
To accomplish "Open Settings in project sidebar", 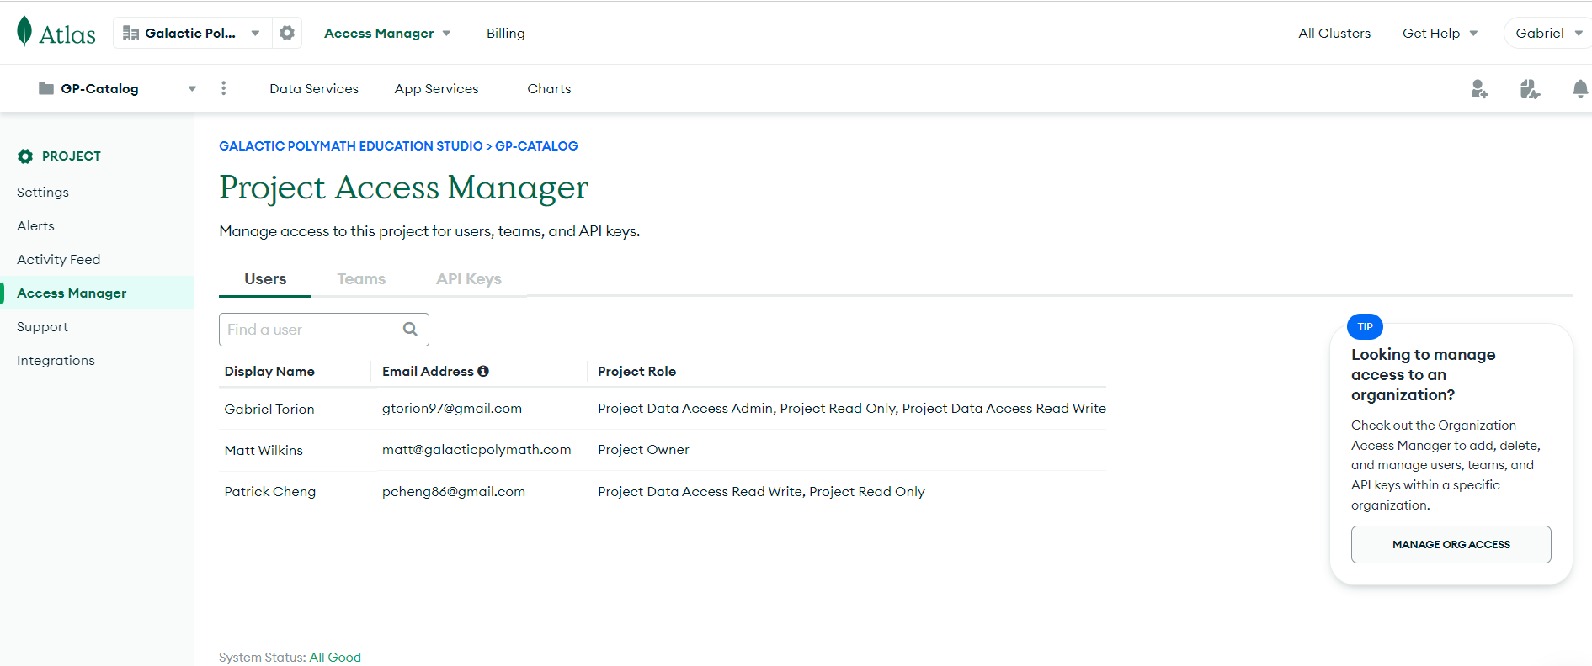I will pos(43,192).
